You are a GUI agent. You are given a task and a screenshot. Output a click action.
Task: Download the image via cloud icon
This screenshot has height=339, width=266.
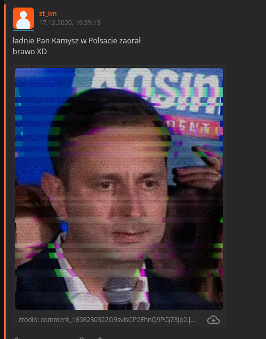click(213, 320)
